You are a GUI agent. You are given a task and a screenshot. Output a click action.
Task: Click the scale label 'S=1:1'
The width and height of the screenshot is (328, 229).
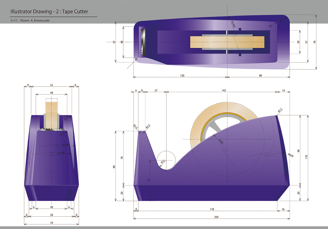tap(14, 21)
